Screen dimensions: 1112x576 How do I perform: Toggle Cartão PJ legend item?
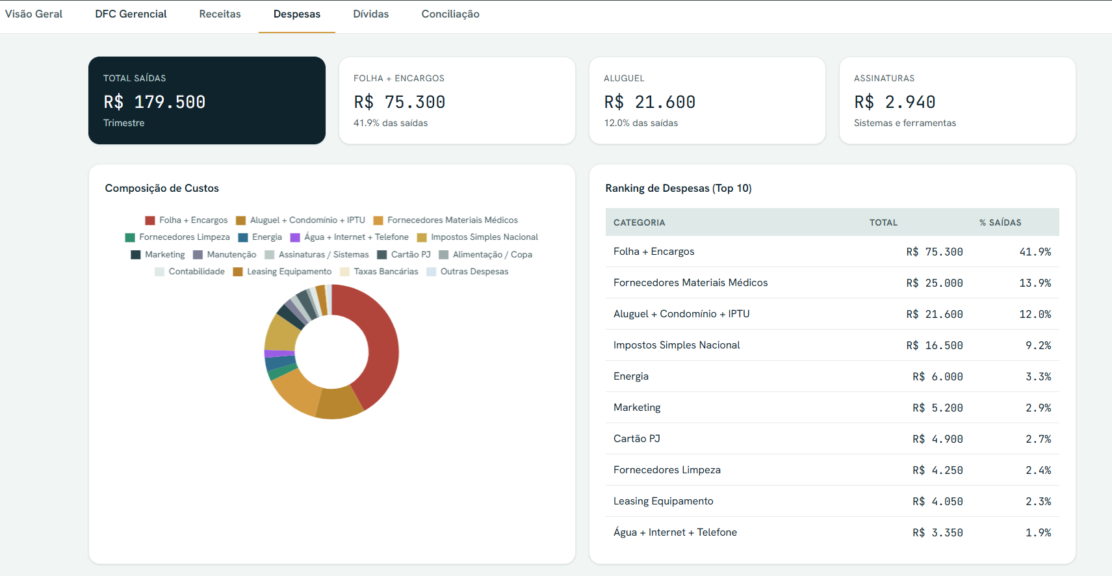tap(404, 255)
